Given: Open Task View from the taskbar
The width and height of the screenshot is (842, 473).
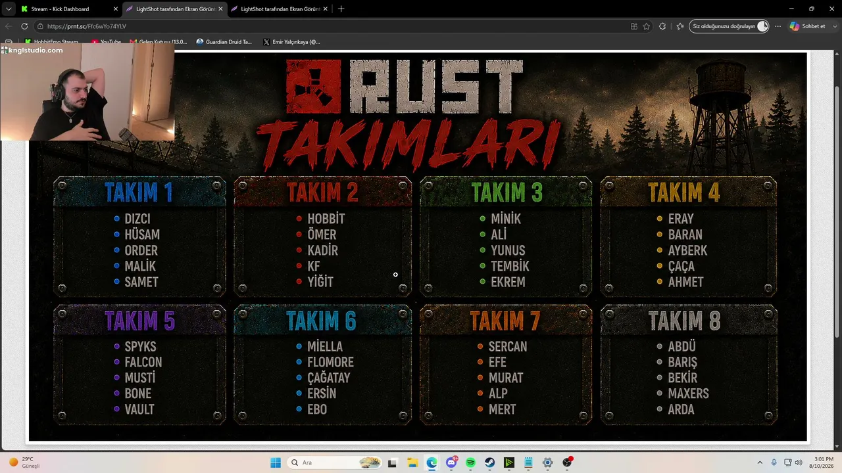Looking at the screenshot, I should 393,462.
